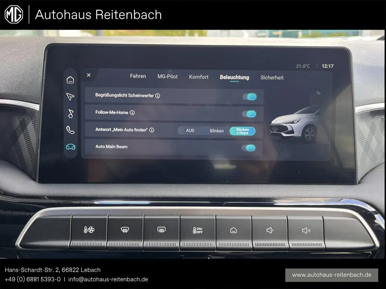Screen dimensions: 386x289
Task: Go to the Komfort tab
Action: [x=199, y=77]
